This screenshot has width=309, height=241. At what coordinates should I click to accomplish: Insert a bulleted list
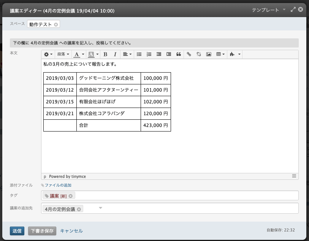139,54
